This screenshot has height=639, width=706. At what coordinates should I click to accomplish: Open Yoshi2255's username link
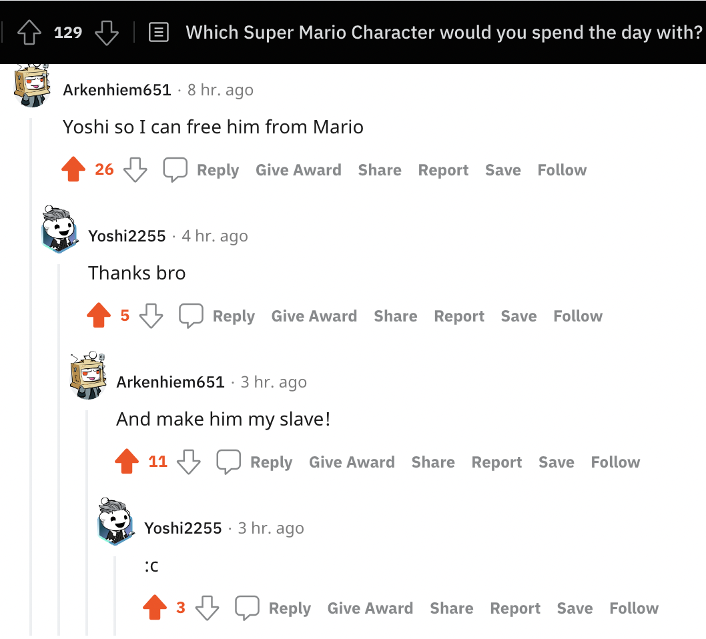(x=127, y=235)
